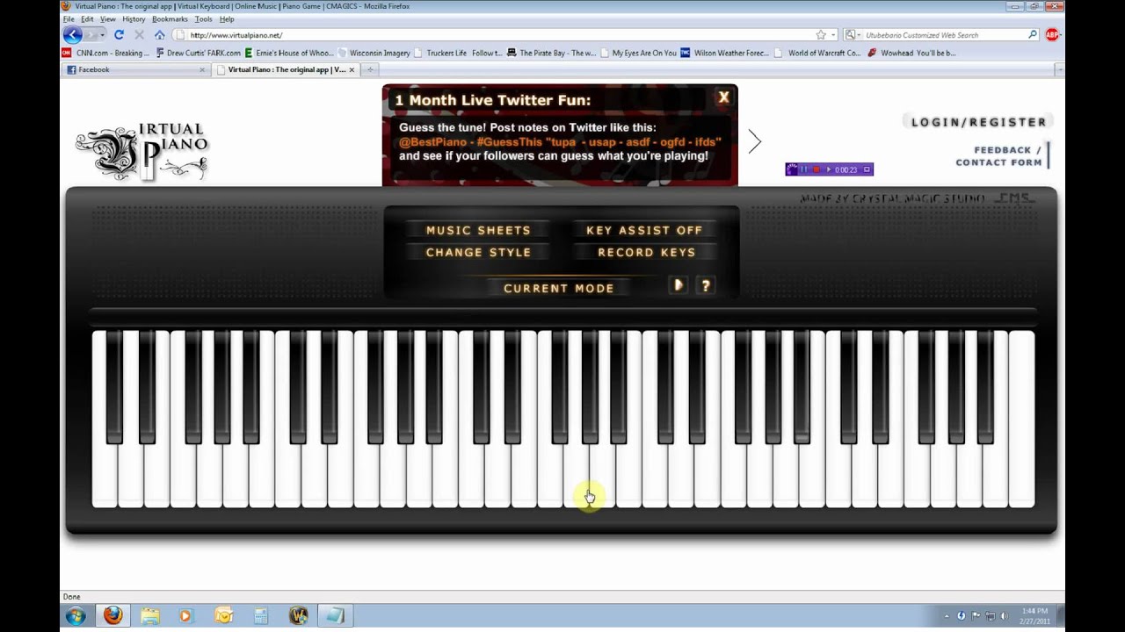Click the play icon beside Current Mode
Viewport: 1125px width, 632px height.
click(678, 285)
